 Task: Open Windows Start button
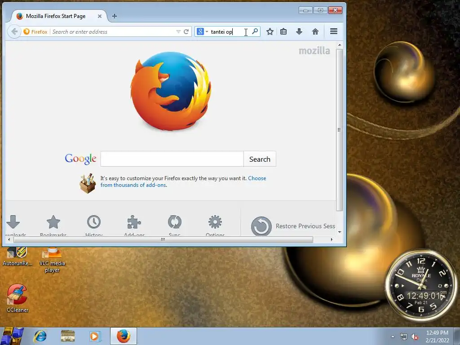[12, 336]
